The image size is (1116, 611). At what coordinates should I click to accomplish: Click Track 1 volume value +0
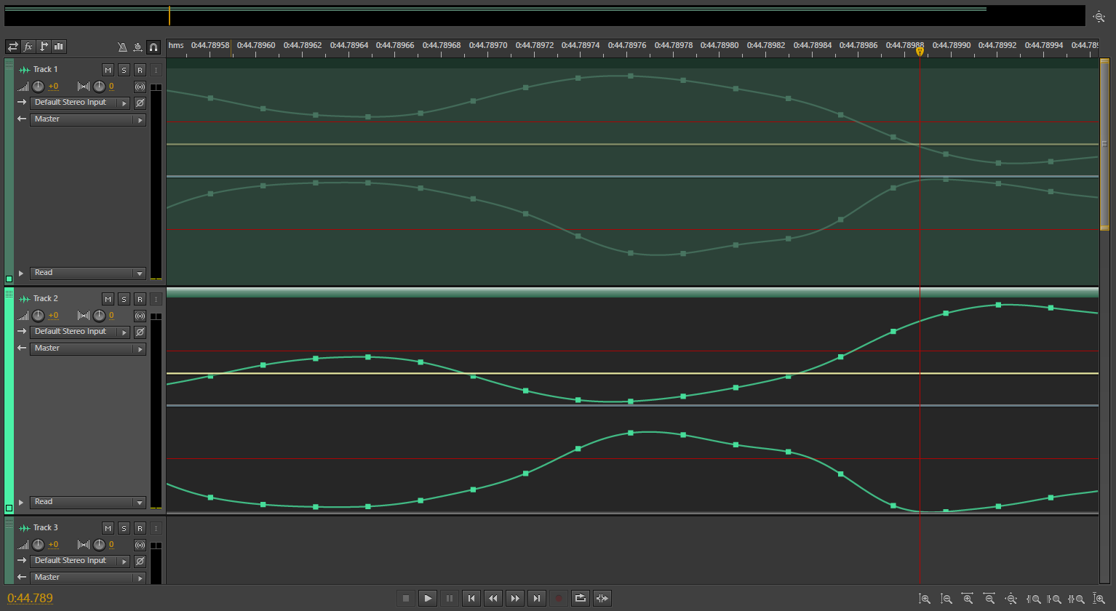(x=53, y=87)
